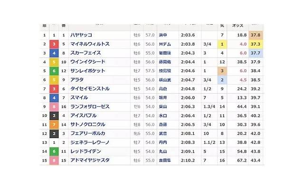Open ランフォザローゼス horse page
This screenshot has width=304, height=190.
pyautogui.click(x=90, y=106)
